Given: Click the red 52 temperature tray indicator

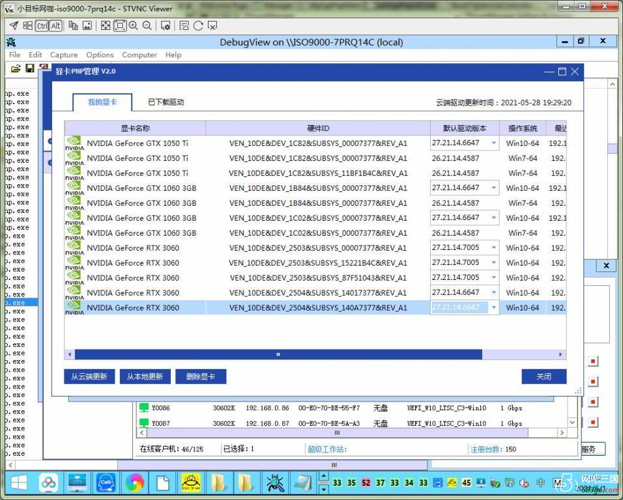Looking at the screenshot, I should [366, 483].
